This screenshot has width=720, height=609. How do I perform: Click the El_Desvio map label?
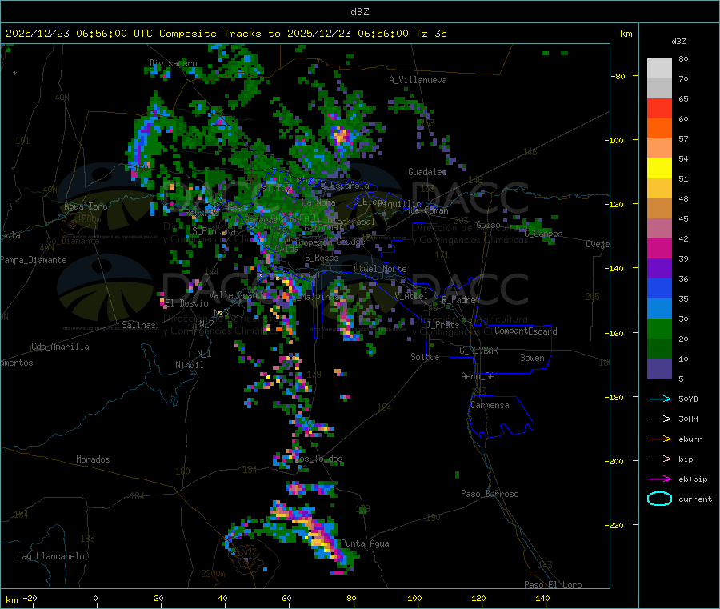tap(187, 303)
